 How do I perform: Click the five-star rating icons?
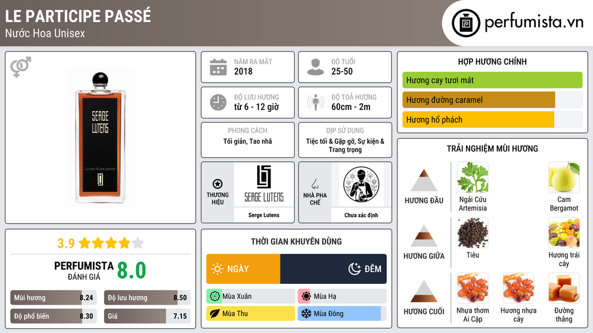click(x=111, y=243)
